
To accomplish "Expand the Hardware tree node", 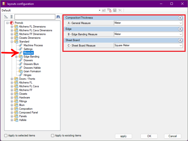I will click(x=12, y=97).
